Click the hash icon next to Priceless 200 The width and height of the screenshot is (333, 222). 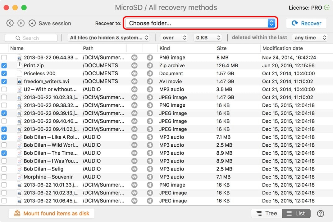150,73
